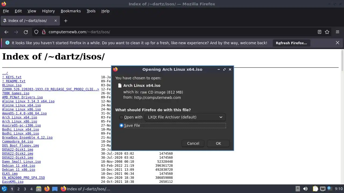Viewport: 344px width, 193px height.
Task: Activate the Firefox window taskbar entry
Action: pos(85,189)
